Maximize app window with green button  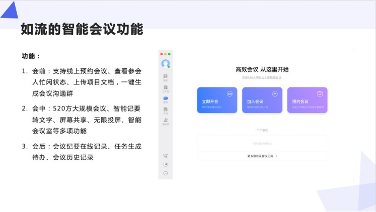(169, 54)
